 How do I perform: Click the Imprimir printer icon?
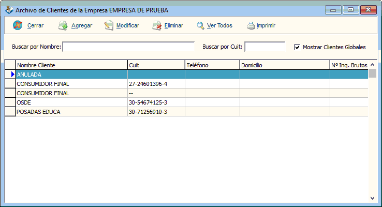point(251,25)
